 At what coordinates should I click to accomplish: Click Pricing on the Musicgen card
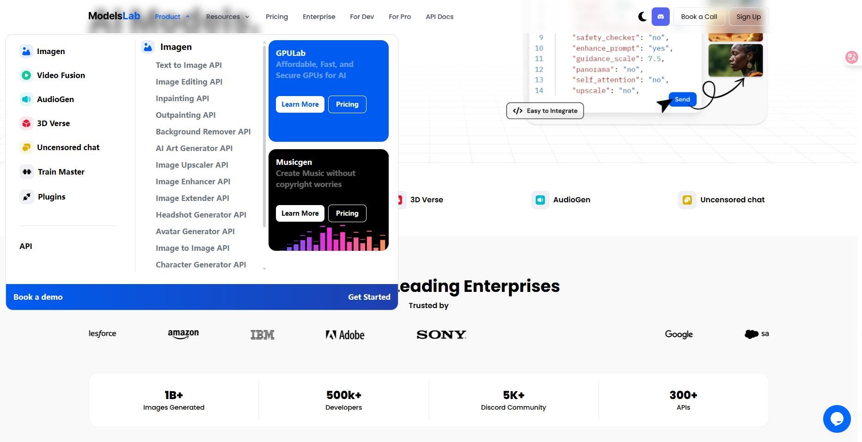(347, 213)
